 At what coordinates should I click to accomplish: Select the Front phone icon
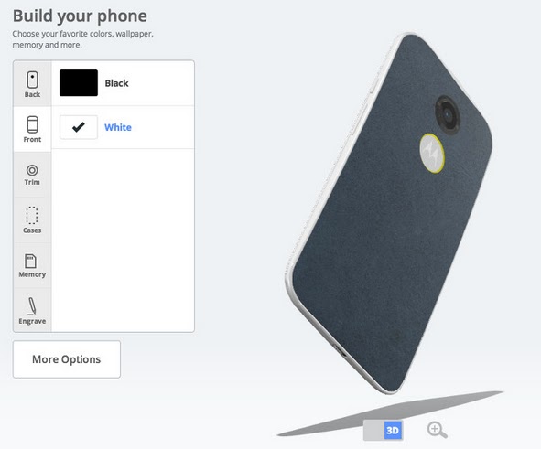click(x=32, y=124)
